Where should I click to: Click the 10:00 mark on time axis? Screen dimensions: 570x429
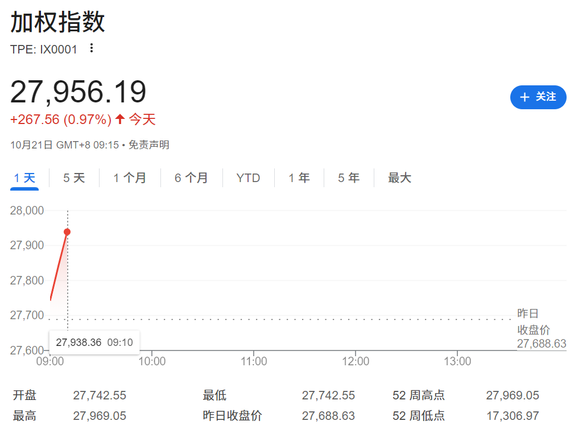tap(152, 361)
